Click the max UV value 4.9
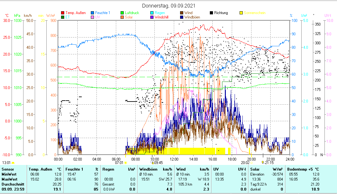Viewport: 337px width, 194px height. [243, 179]
